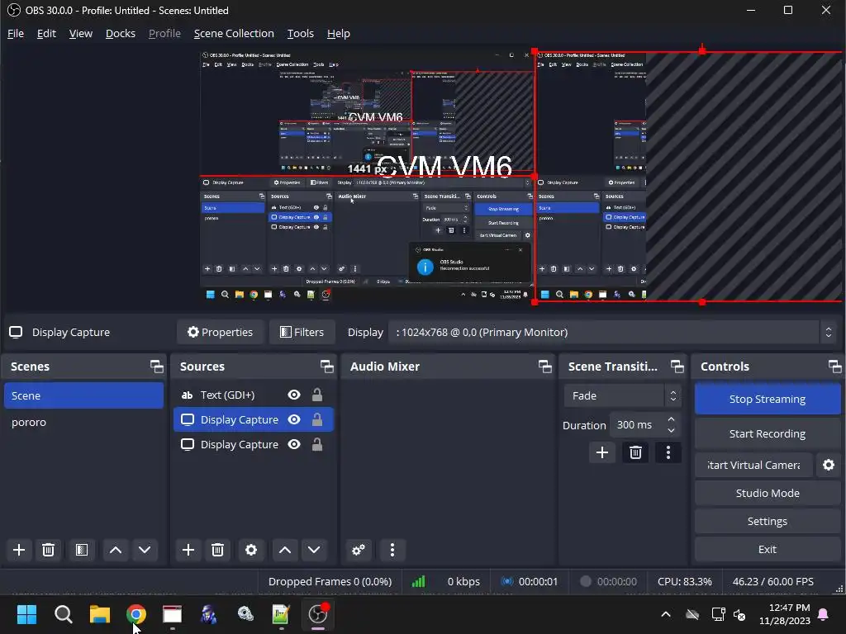846x634 pixels.
Task: Open Audio Mixer advanced audio properties gears
Action: tap(359, 550)
